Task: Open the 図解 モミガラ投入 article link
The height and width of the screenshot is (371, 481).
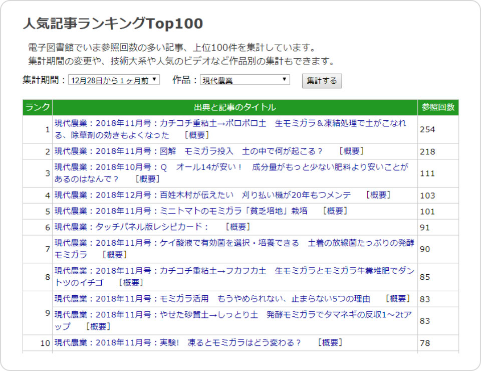Action: (x=188, y=151)
